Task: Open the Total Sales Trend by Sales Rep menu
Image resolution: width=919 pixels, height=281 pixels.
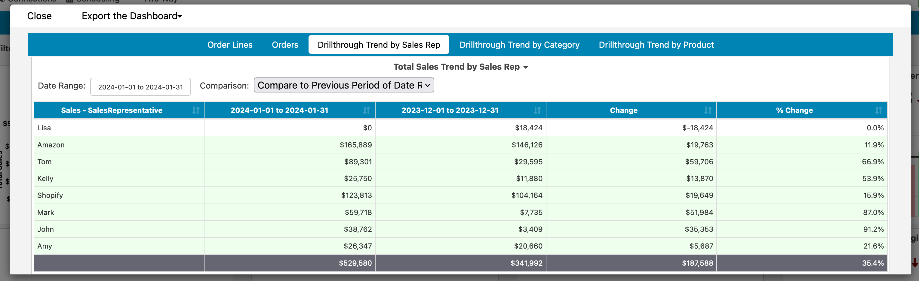Action: (x=460, y=67)
